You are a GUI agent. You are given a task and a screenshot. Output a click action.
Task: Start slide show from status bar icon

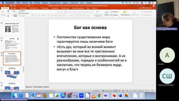click(x=127, y=91)
